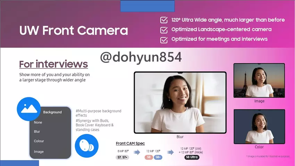Click the blue image gallery icon
295x166 pixels.
[29, 109]
